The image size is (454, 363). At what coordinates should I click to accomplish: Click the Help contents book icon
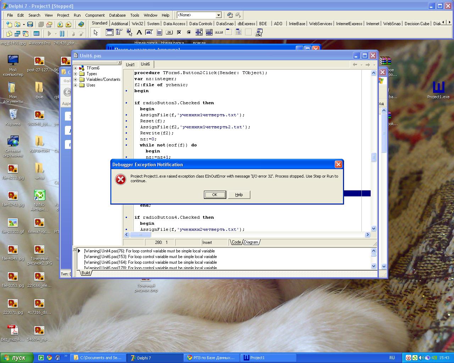(81, 24)
